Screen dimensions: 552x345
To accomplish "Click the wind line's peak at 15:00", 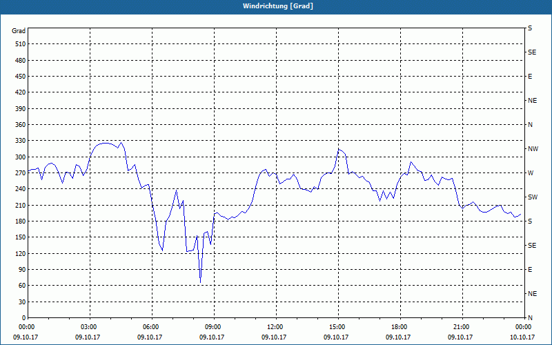I will [x=339, y=149].
